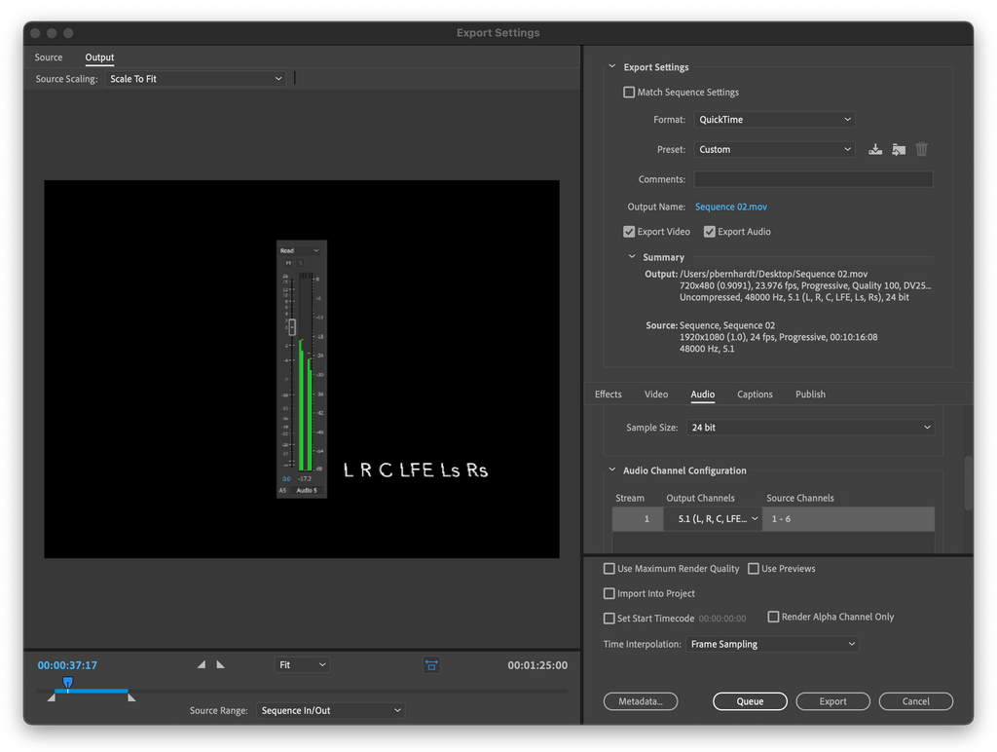This screenshot has height=752, width=997.
Task: Toggle the aspect ratio correction icon
Action: pyautogui.click(x=431, y=665)
